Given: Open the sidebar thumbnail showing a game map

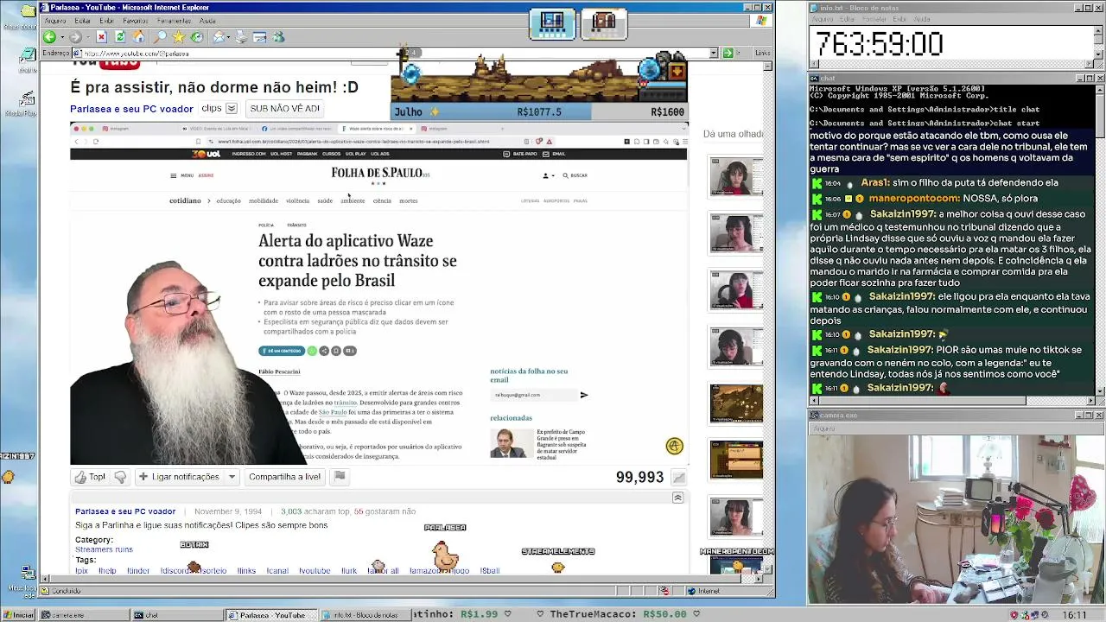Looking at the screenshot, I should [736, 403].
